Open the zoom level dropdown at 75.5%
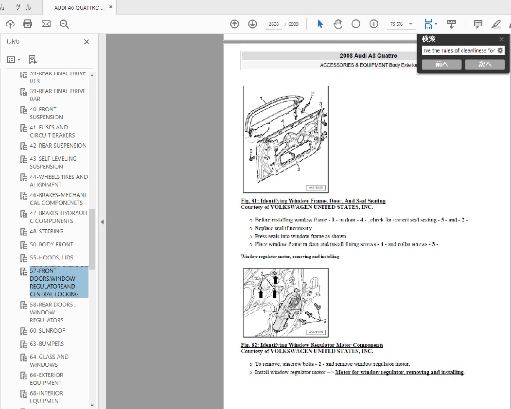The height and width of the screenshot is (409, 511). (411, 24)
